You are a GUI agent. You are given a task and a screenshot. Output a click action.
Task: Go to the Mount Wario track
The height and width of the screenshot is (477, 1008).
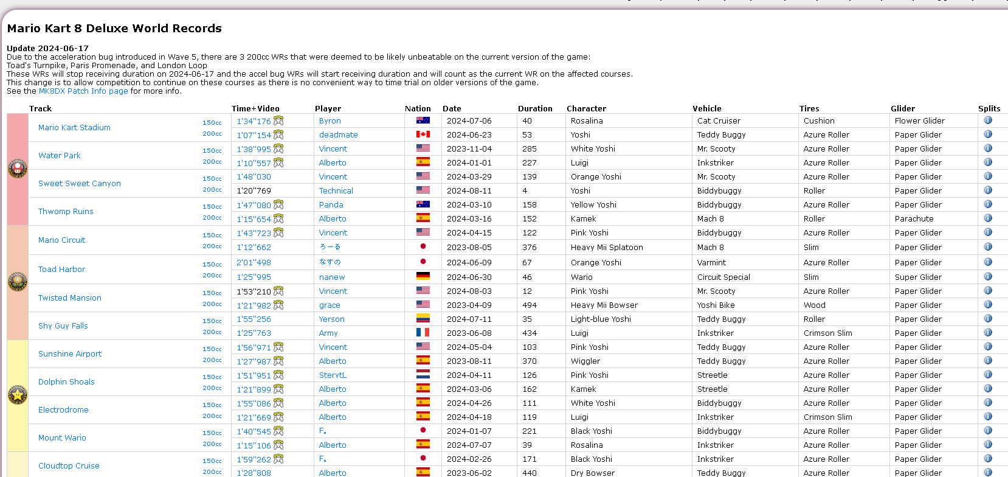62,437
